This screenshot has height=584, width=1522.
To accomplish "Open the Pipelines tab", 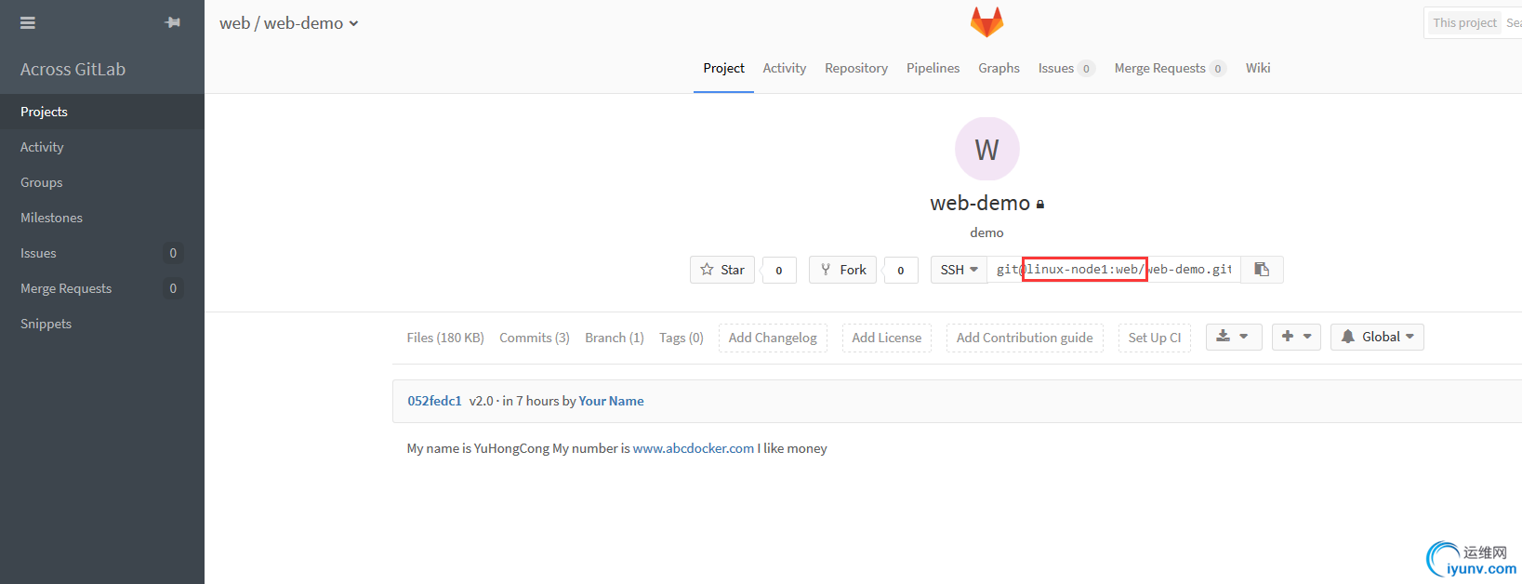I will (x=933, y=68).
